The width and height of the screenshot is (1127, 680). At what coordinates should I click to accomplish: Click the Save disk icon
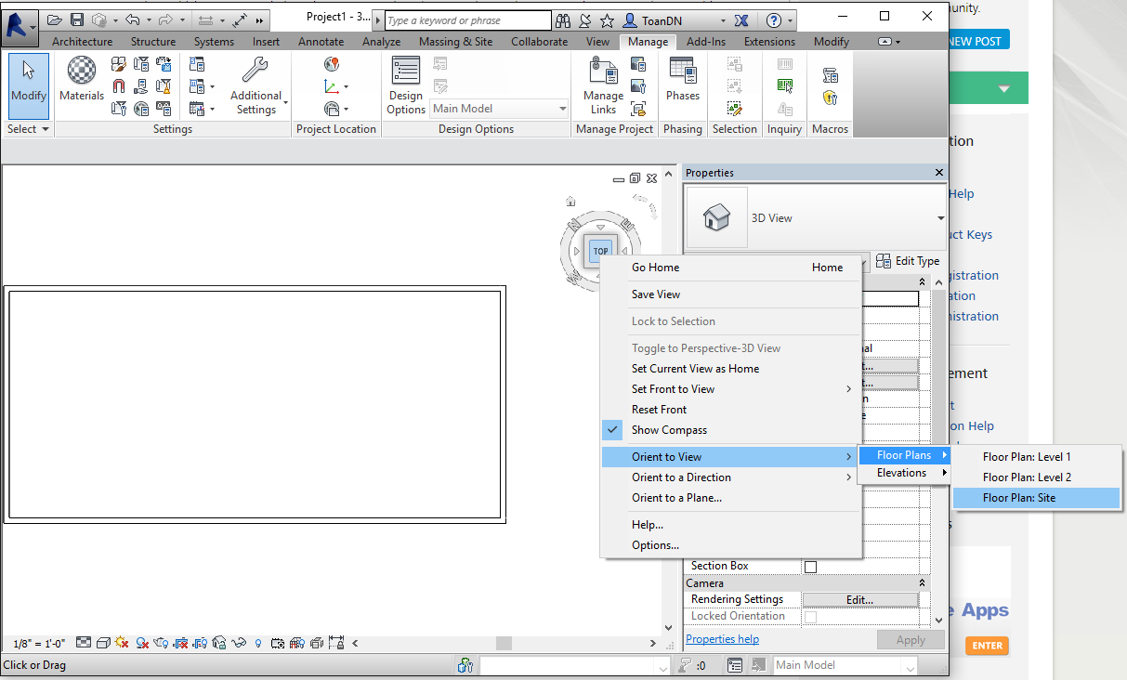coord(77,20)
